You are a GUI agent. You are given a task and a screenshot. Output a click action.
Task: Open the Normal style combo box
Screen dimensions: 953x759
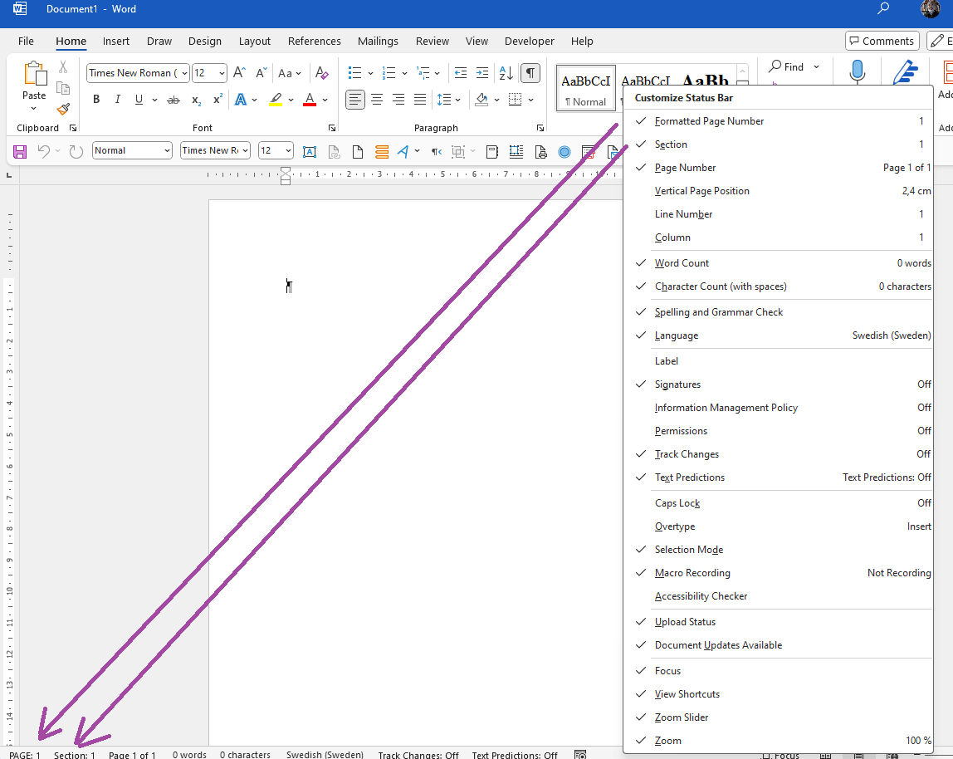[132, 150]
